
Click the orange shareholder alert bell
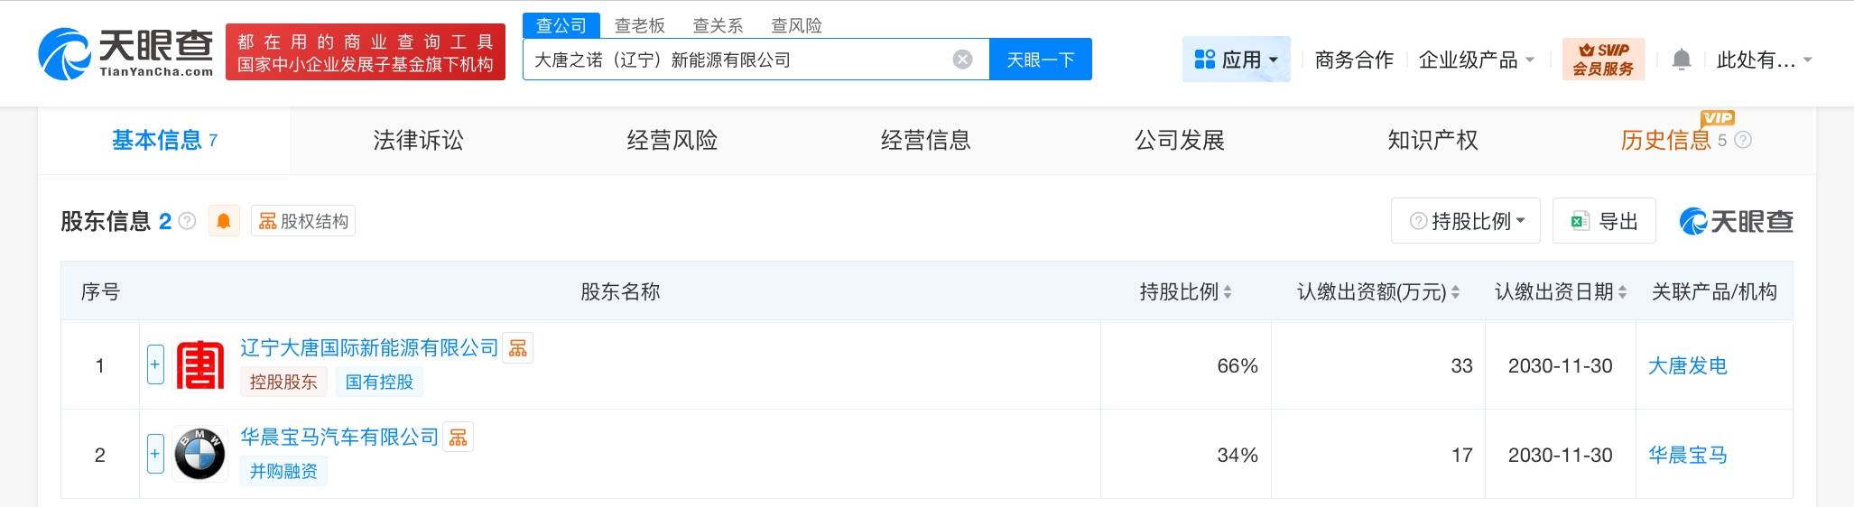click(x=224, y=221)
